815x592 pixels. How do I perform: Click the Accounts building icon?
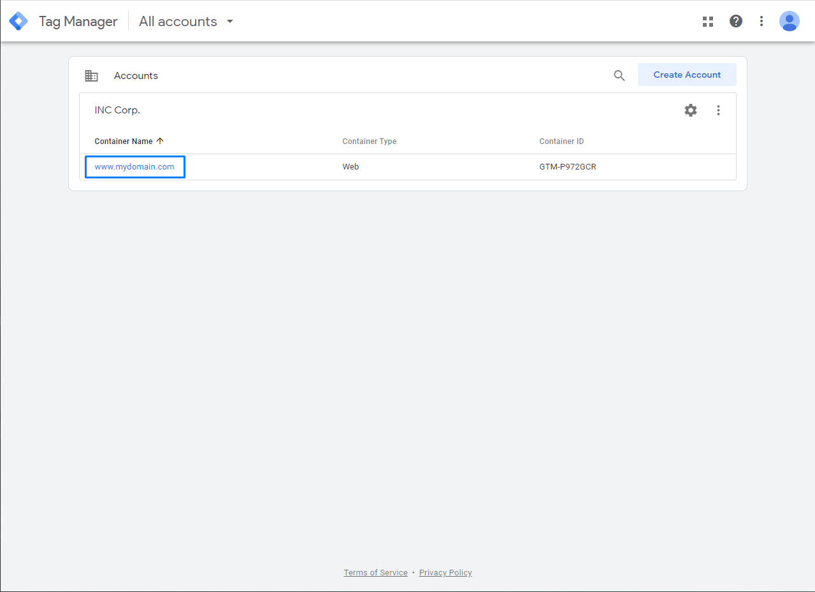(92, 76)
